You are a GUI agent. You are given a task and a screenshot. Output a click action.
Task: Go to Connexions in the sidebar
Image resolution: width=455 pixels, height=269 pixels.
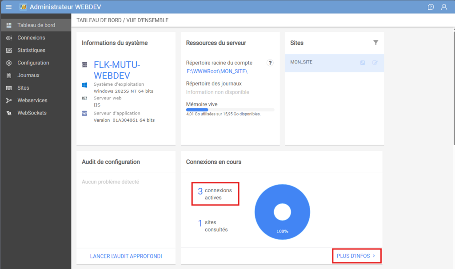(x=36, y=38)
